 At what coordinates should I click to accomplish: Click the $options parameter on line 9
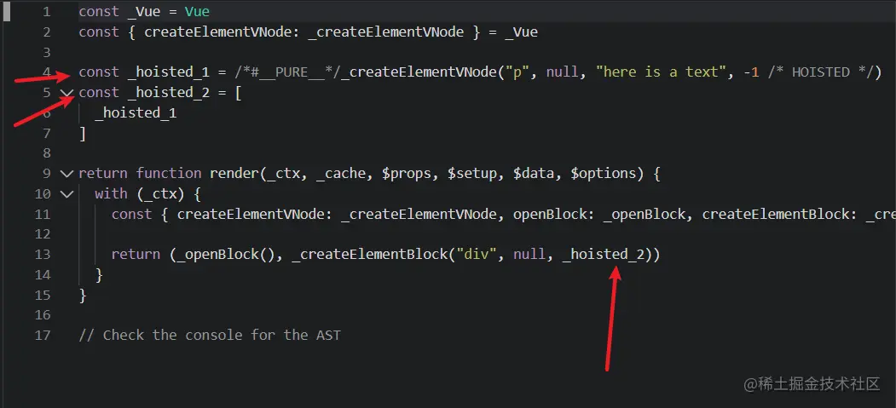604,174
